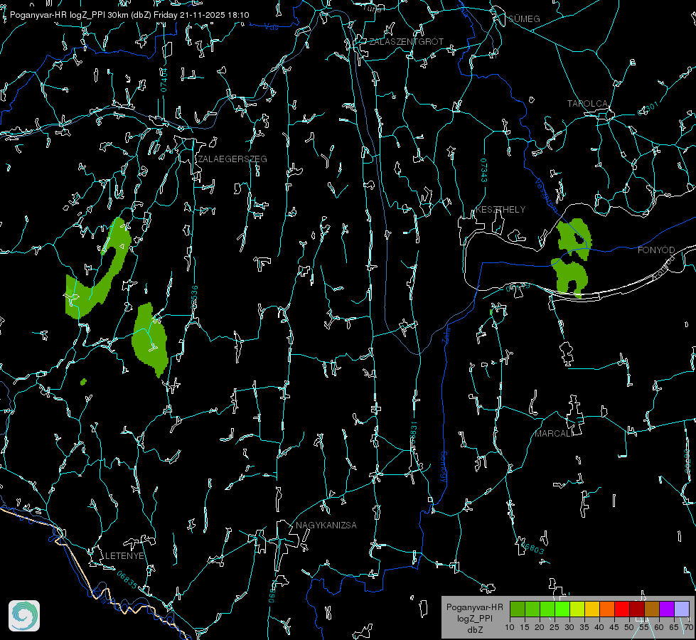Click the KESZTHELY city label
This screenshot has height=640, width=696.
pyautogui.click(x=500, y=209)
